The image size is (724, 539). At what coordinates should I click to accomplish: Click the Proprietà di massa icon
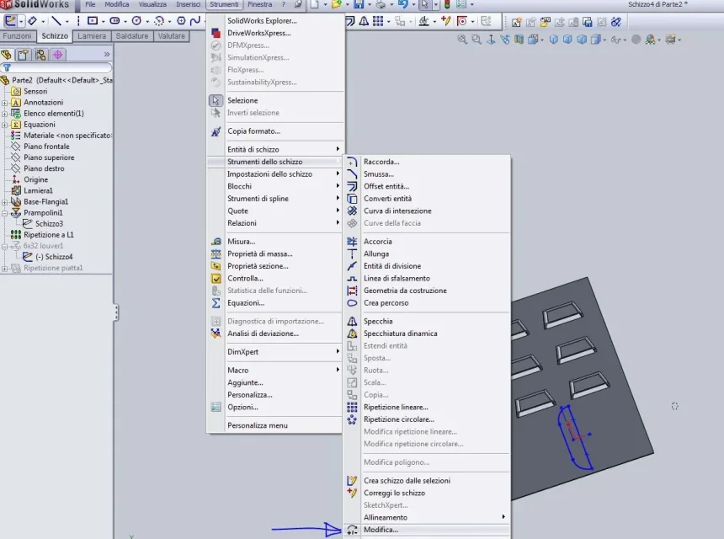pyautogui.click(x=216, y=254)
